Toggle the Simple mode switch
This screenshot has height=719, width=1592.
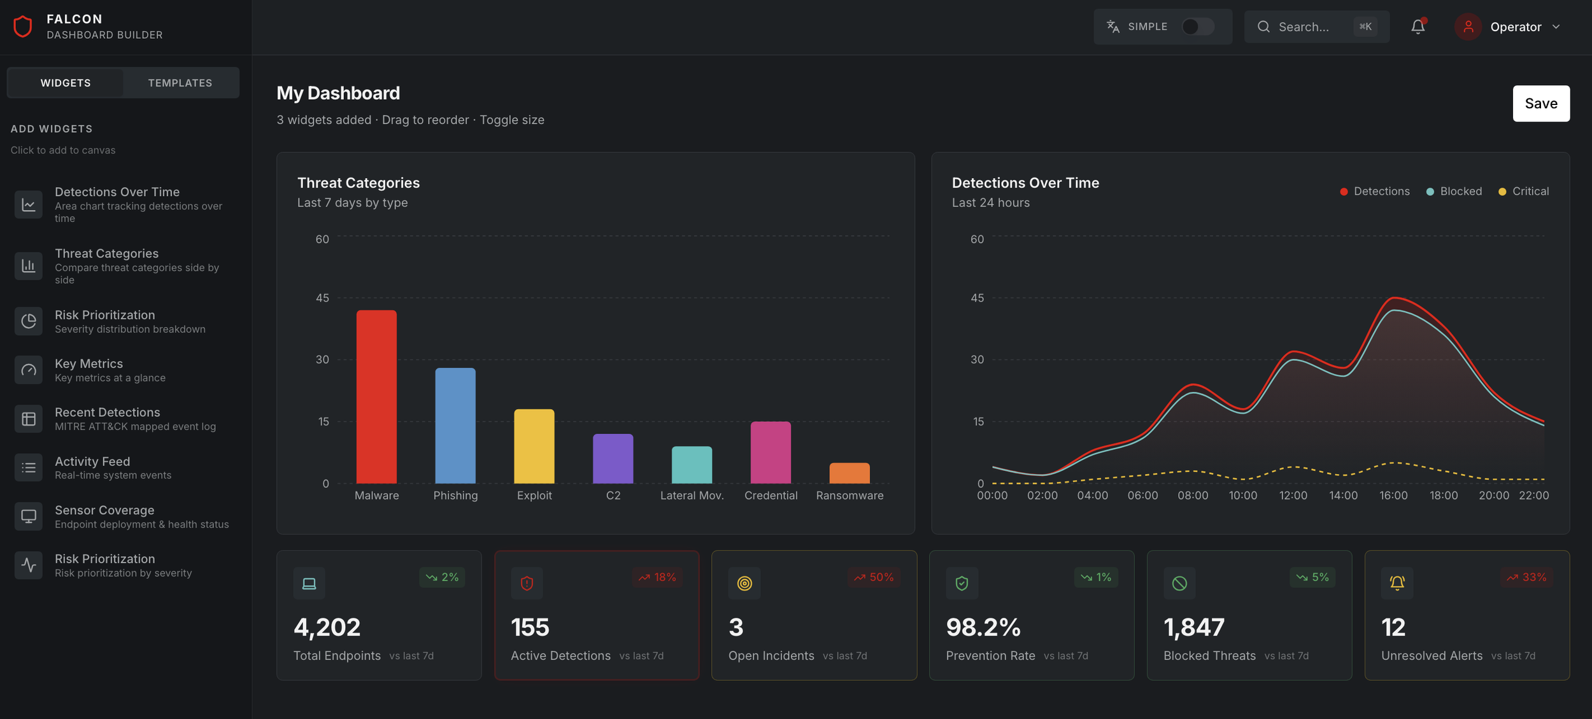coord(1197,27)
